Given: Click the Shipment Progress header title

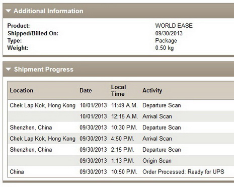Looking at the screenshot, I should coord(44,70).
